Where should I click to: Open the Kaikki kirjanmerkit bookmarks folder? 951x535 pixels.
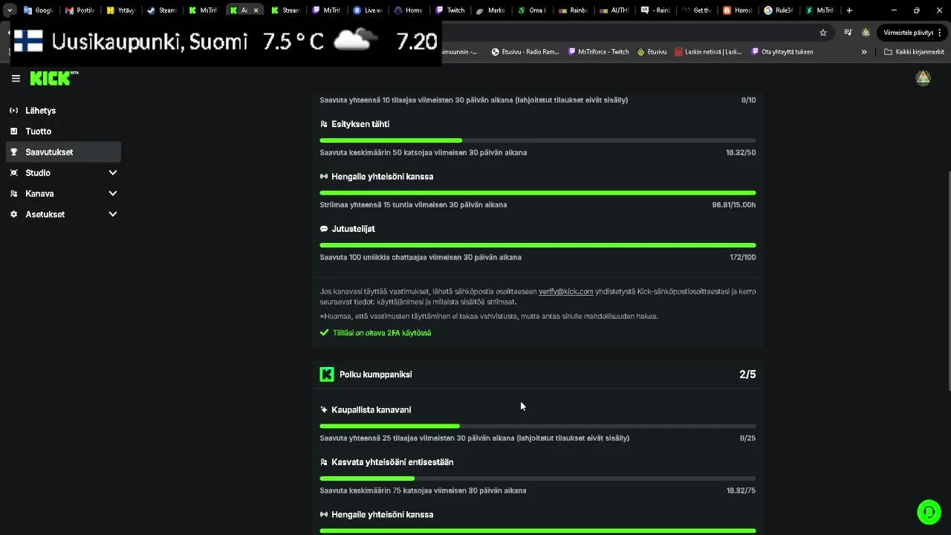[x=914, y=52]
